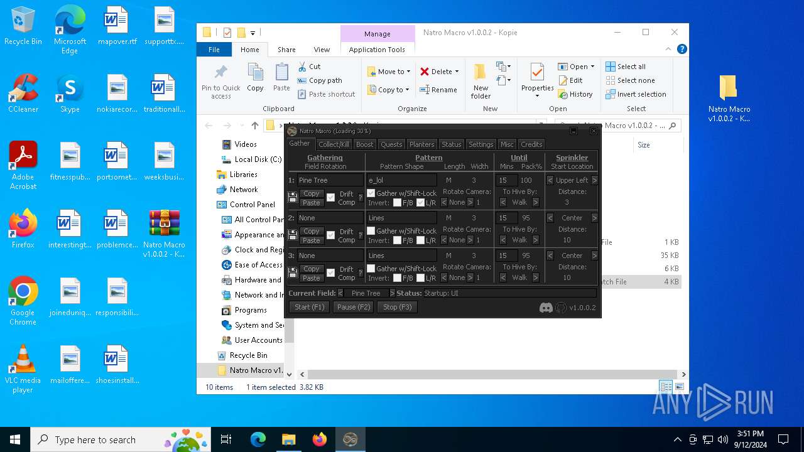This screenshot has width=804, height=452.
Task: Select the Google Chrome desktop icon
Action: [23, 301]
